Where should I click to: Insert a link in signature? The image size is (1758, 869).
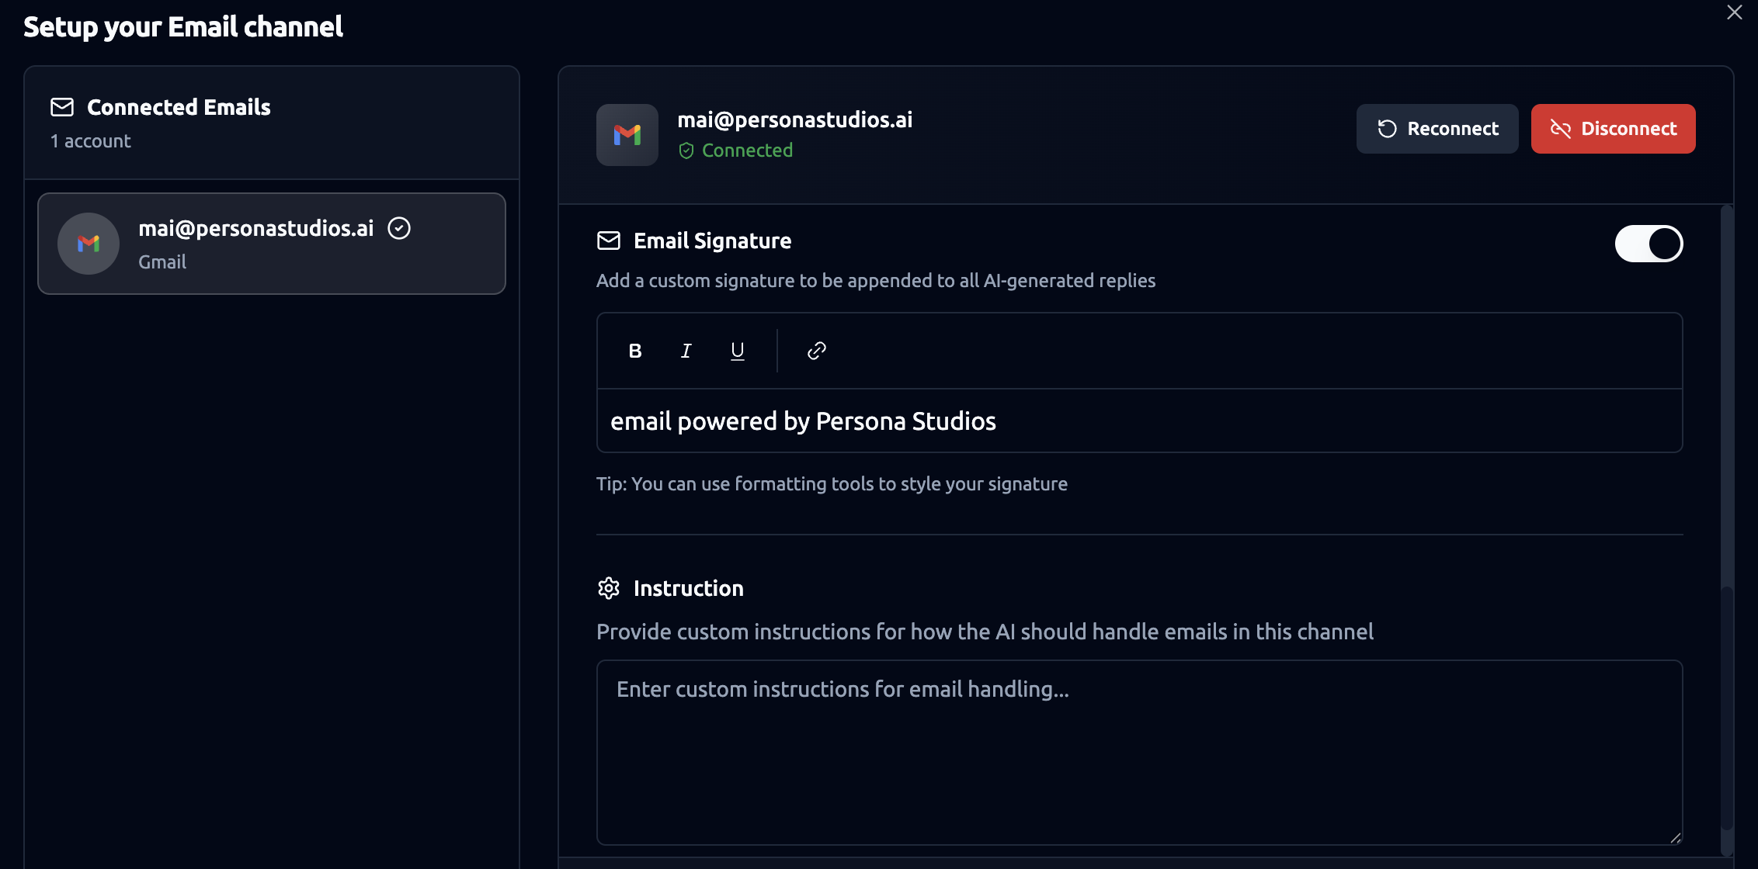pos(816,351)
